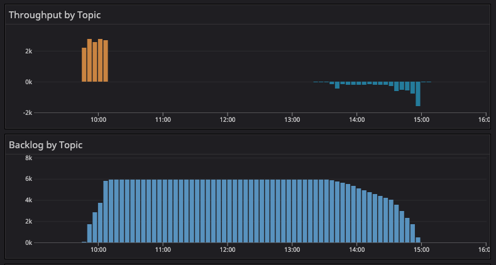Click 13:00 on the Backlog time axis
Screen dimensions: 496x265
pos(292,250)
